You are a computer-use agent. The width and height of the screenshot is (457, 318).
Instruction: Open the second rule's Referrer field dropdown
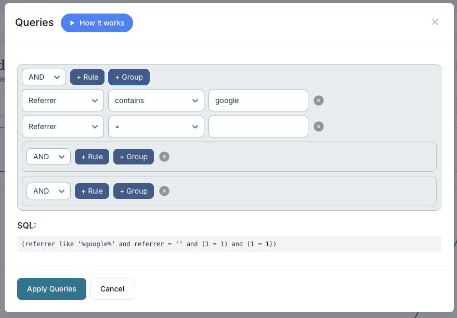click(x=62, y=126)
